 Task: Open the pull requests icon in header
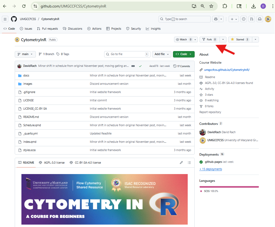(x=251, y=19)
